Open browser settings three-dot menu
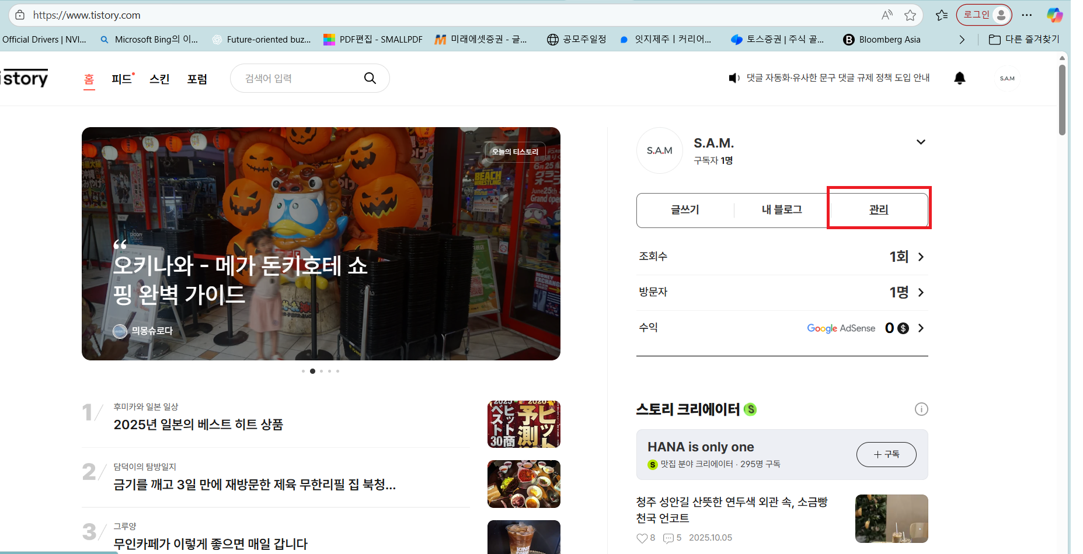1083x554 pixels. pos(1027,15)
